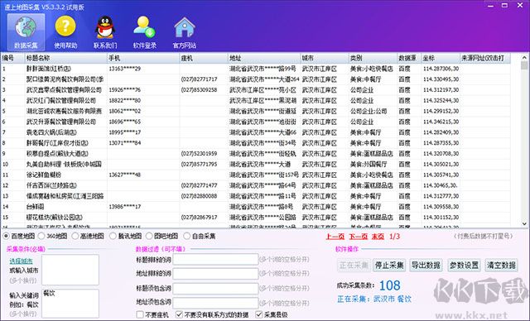Click the collected count 108

click(390, 285)
